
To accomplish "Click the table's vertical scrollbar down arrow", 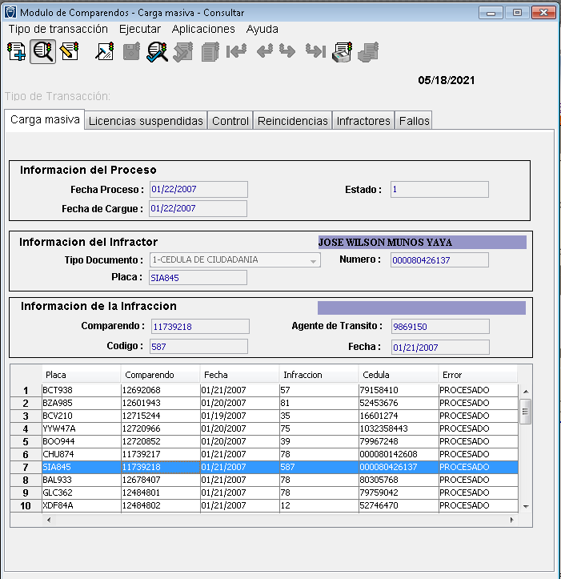I will pos(526,506).
